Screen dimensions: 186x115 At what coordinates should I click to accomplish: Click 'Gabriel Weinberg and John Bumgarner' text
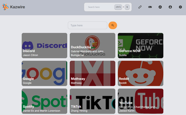click(x=87, y=53)
